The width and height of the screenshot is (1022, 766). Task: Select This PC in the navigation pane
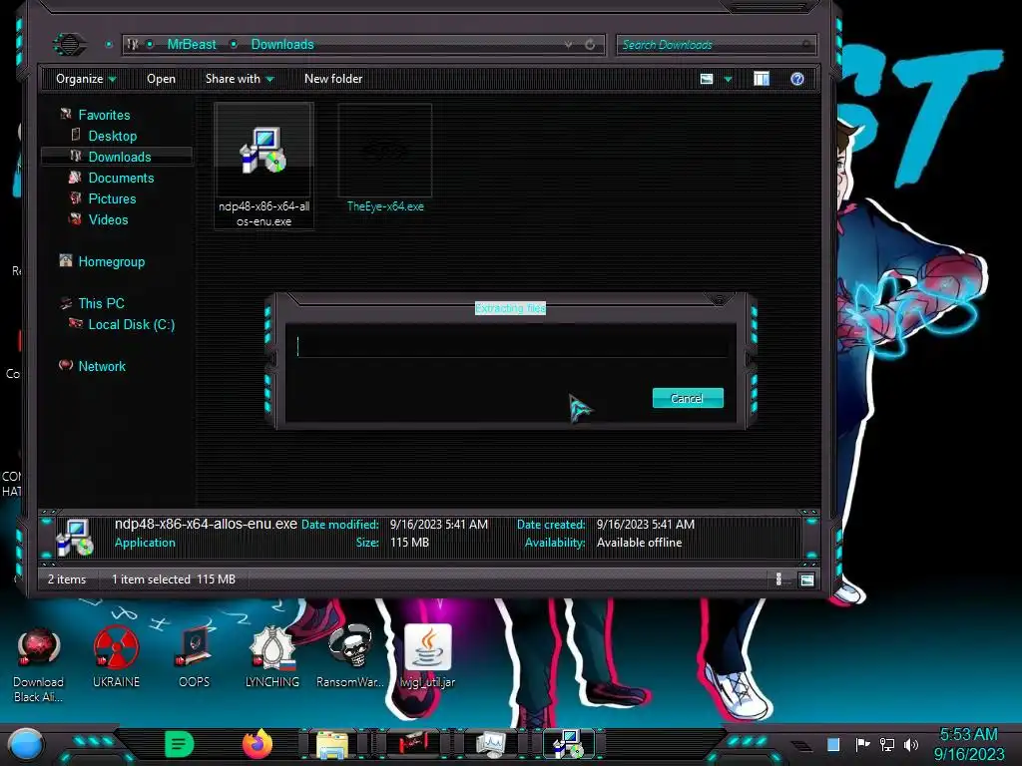(x=101, y=303)
